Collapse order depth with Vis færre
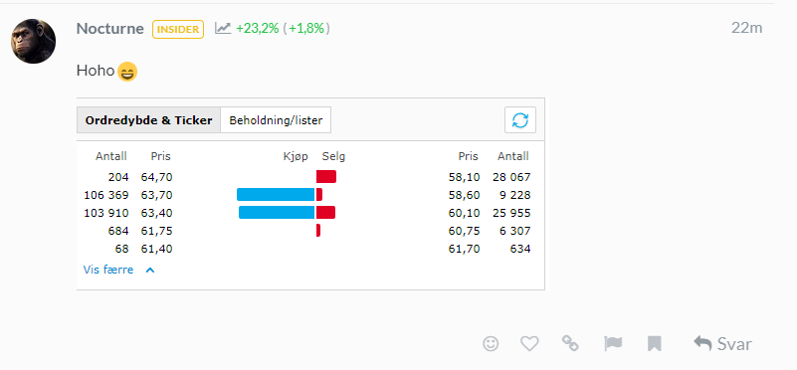This screenshot has width=797, height=370. point(108,270)
